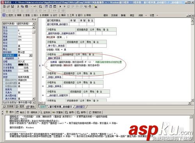Open the 编译 menu
The image size is (195, 143).
point(62,15)
